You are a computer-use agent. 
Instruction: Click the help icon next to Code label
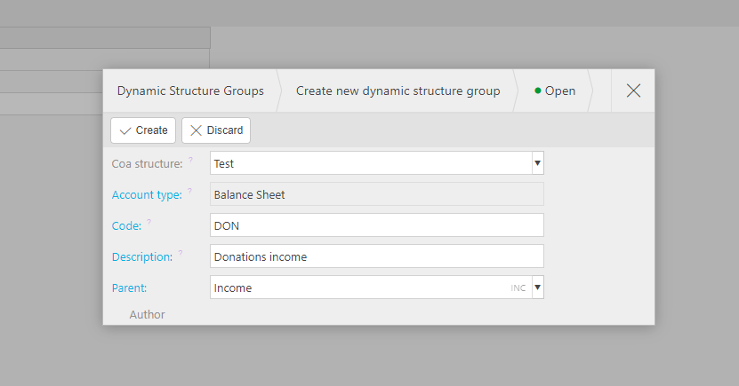[149, 222]
